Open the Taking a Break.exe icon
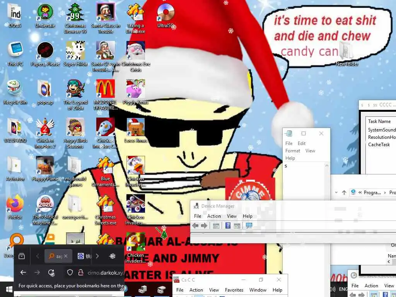Screen dimensions: 396x297 point(136,19)
